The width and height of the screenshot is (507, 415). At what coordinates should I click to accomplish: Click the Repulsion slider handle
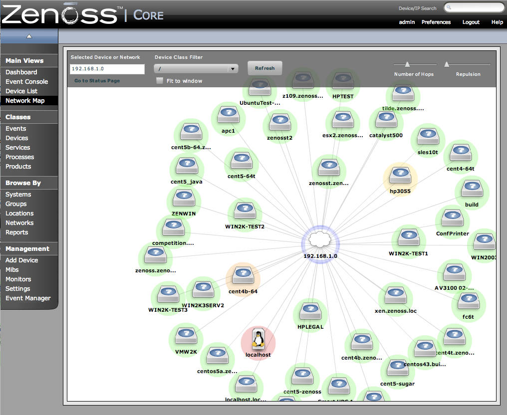click(x=447, y=64)
